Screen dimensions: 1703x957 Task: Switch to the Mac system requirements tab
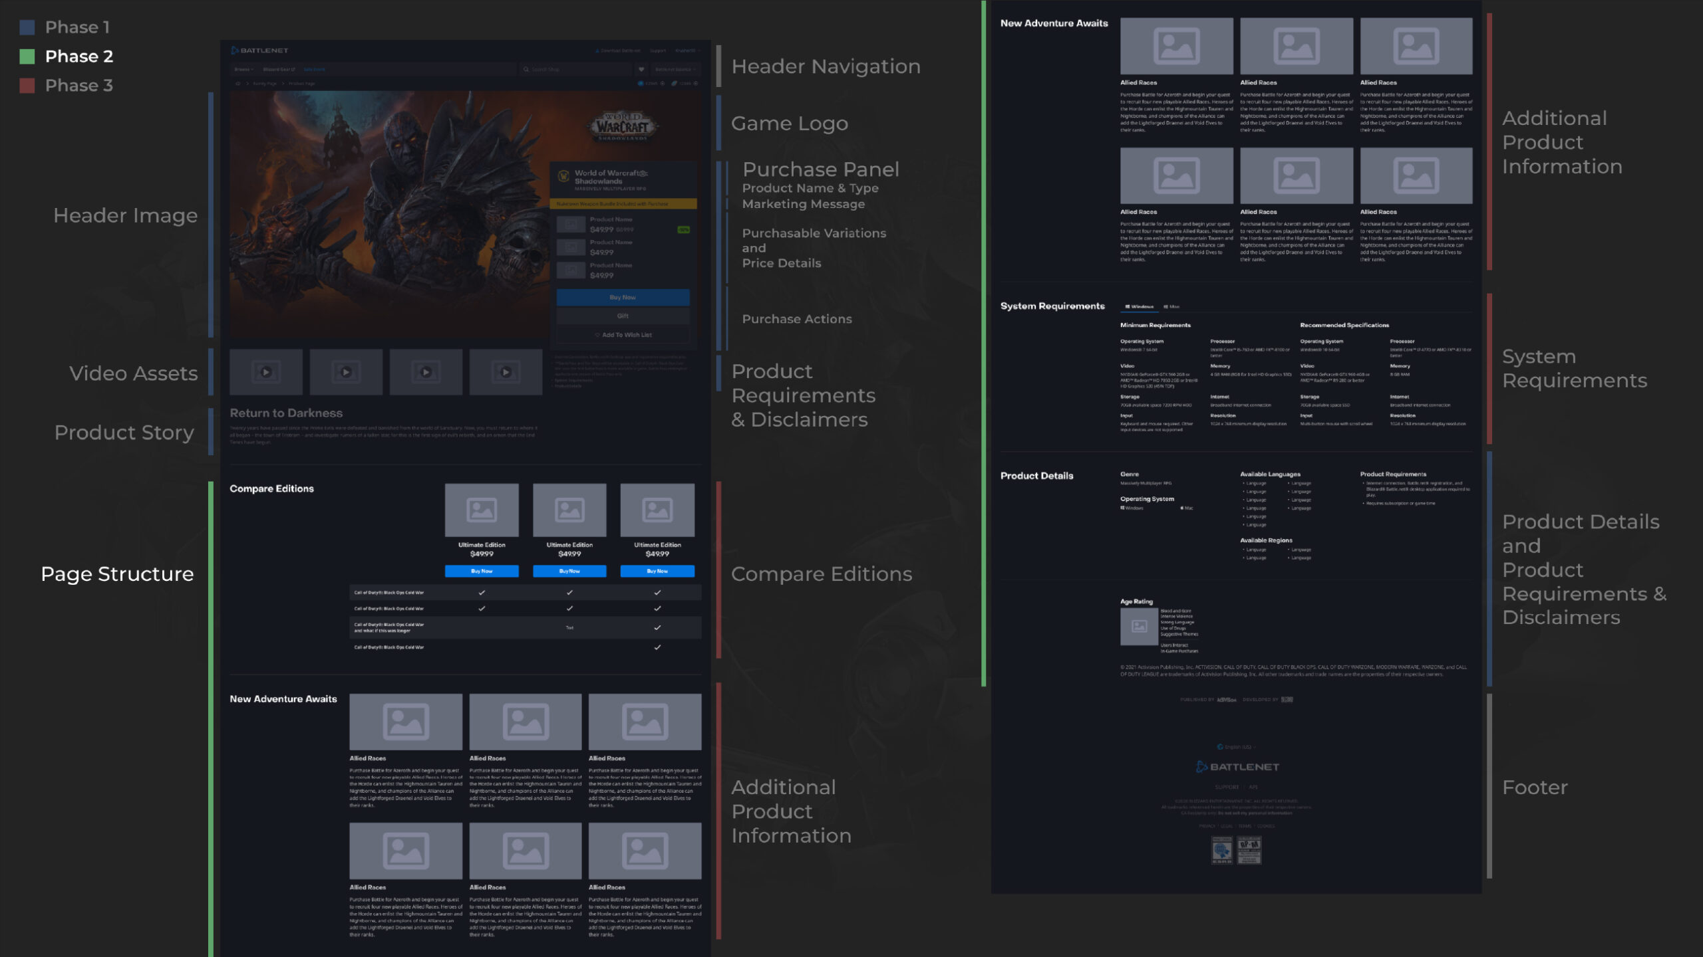1171,307
